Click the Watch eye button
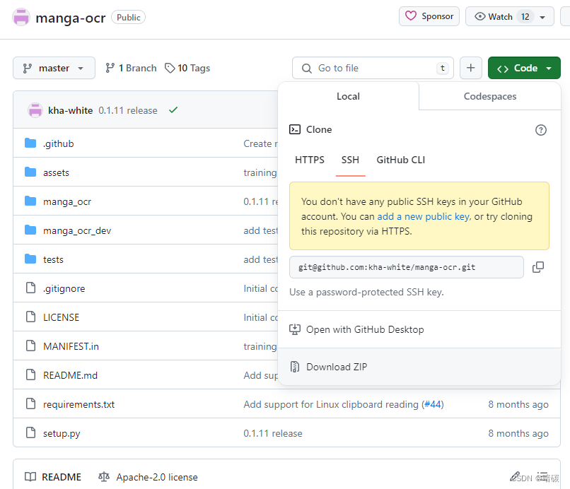The width and height of the screenshot is (570, 489). [501, 17]
